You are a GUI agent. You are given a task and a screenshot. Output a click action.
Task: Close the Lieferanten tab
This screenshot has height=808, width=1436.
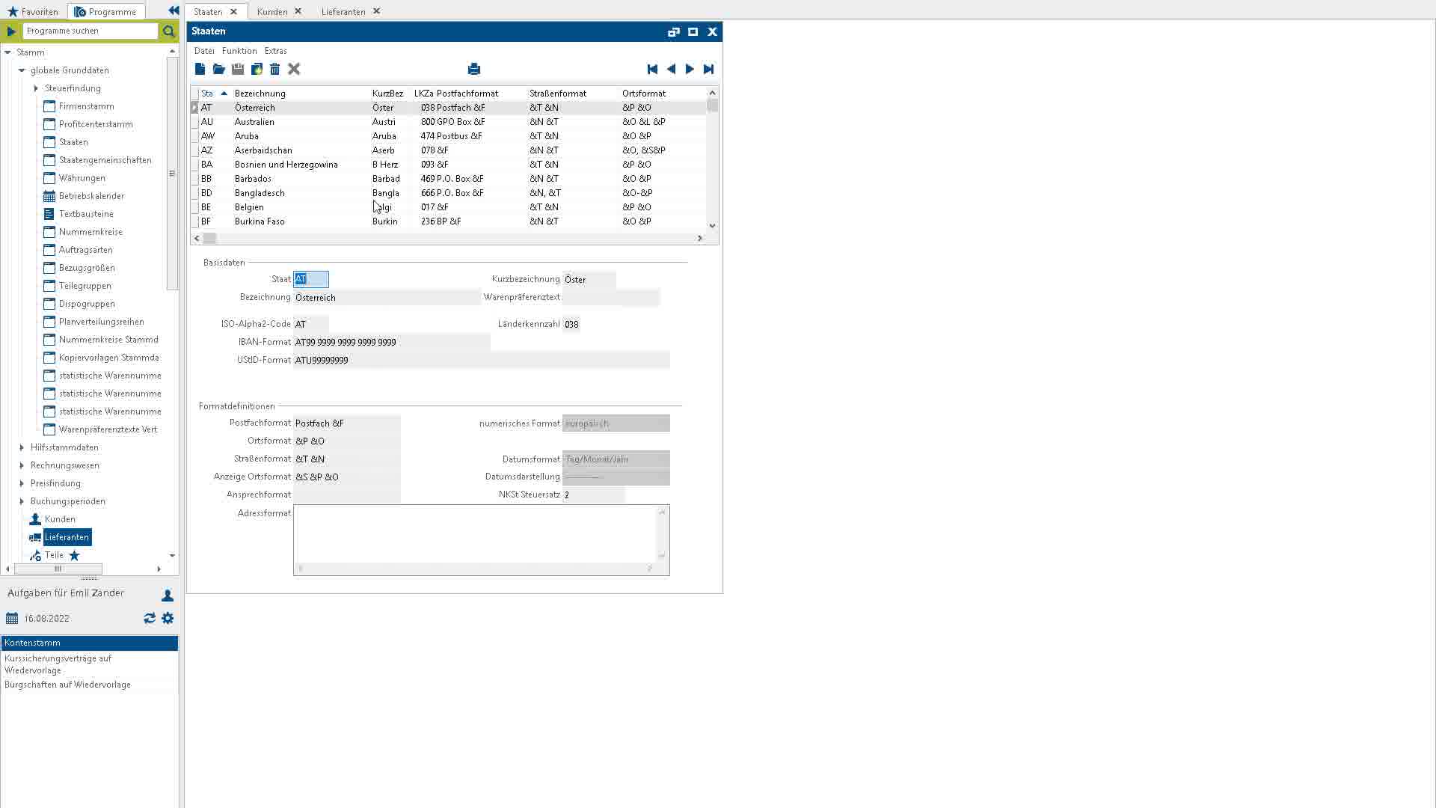pos(376,11)
